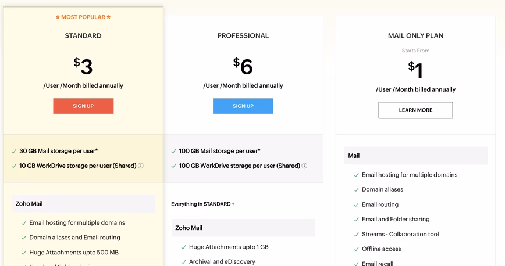Screen dimensions: 505x266
Task: Click the Professional plan SIGN UP button
Action: (243, 106)
